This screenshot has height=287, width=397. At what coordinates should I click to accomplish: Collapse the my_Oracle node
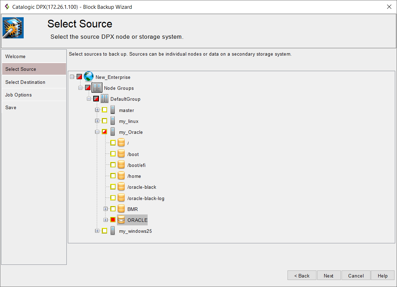[x=97, y=132]
